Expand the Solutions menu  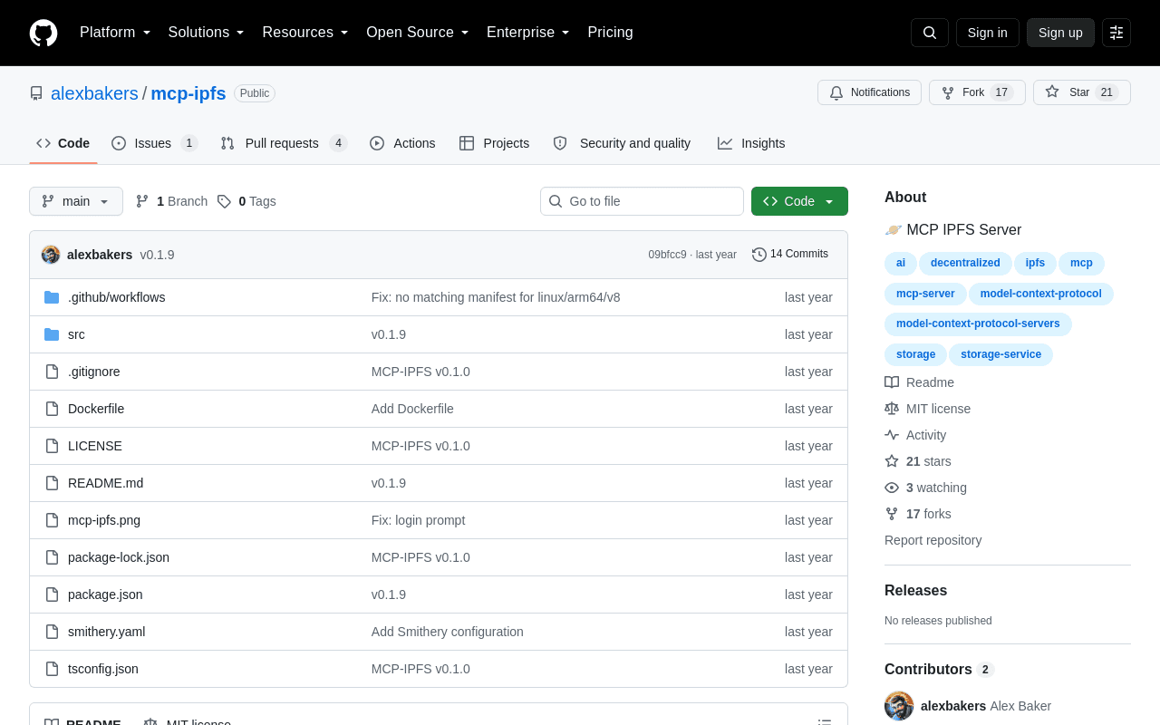pyautogui.click(x=207, y=33)
